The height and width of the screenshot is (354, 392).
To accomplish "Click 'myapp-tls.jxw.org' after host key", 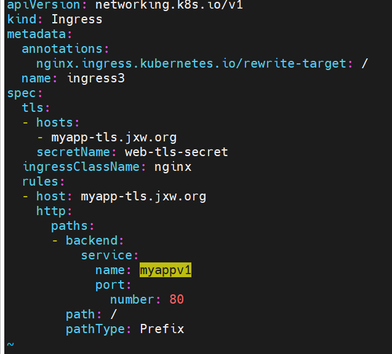I will [143, 197].
